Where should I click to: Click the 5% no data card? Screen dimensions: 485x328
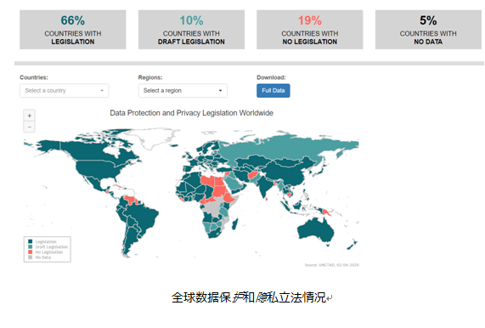pyautogui.click(x=428, y=30)
